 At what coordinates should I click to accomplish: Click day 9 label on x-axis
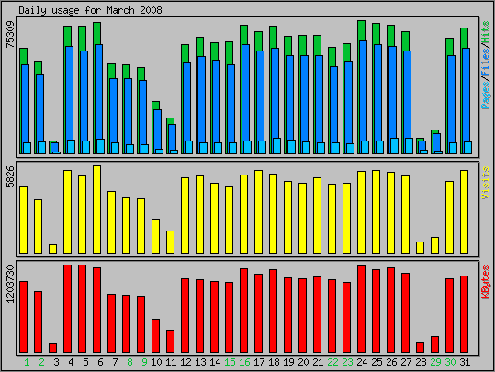[144, 362]
